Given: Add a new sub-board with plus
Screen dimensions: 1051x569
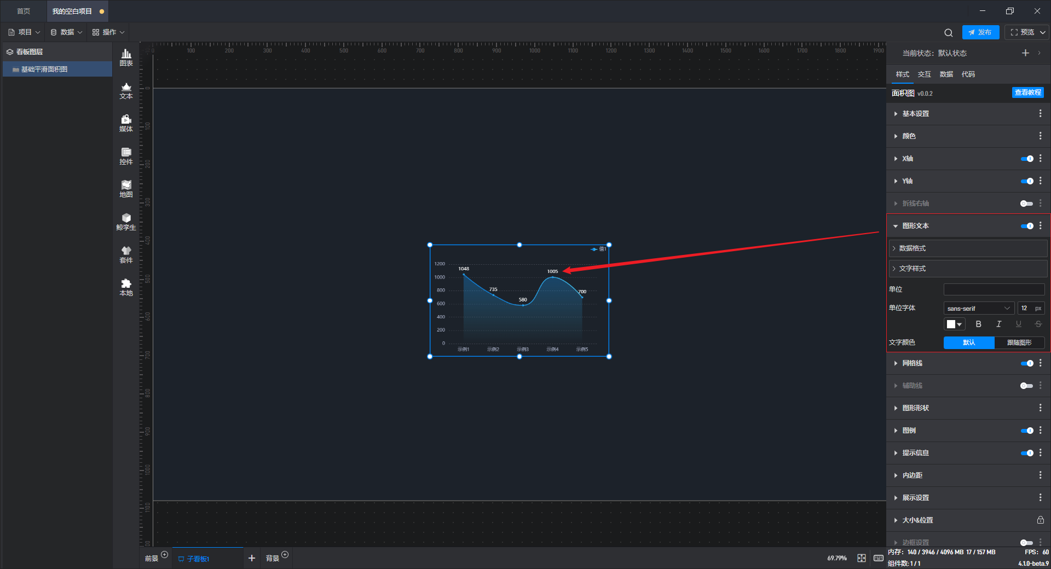Looking at the screenshot, I should (x=252, y=558).
